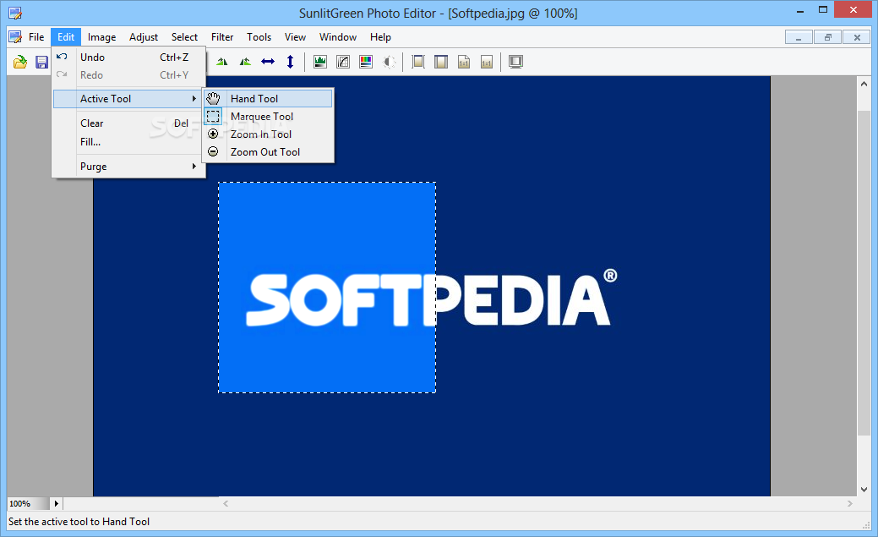
Task: Open the levels histogram toolbar icon
Action: click(320, 62)
